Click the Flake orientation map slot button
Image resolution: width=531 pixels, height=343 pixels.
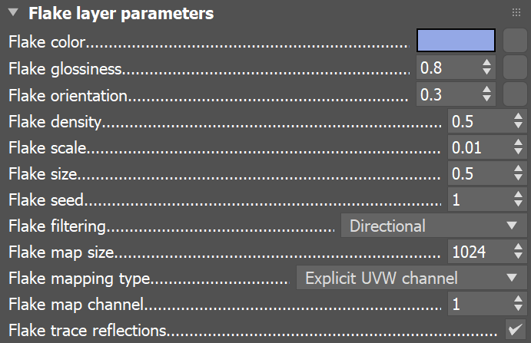513,94
